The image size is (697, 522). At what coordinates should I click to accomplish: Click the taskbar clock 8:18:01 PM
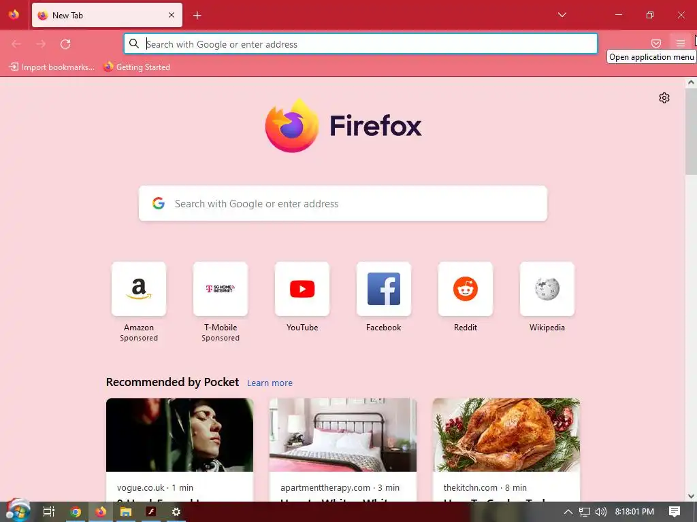click(x=634, y=512)
